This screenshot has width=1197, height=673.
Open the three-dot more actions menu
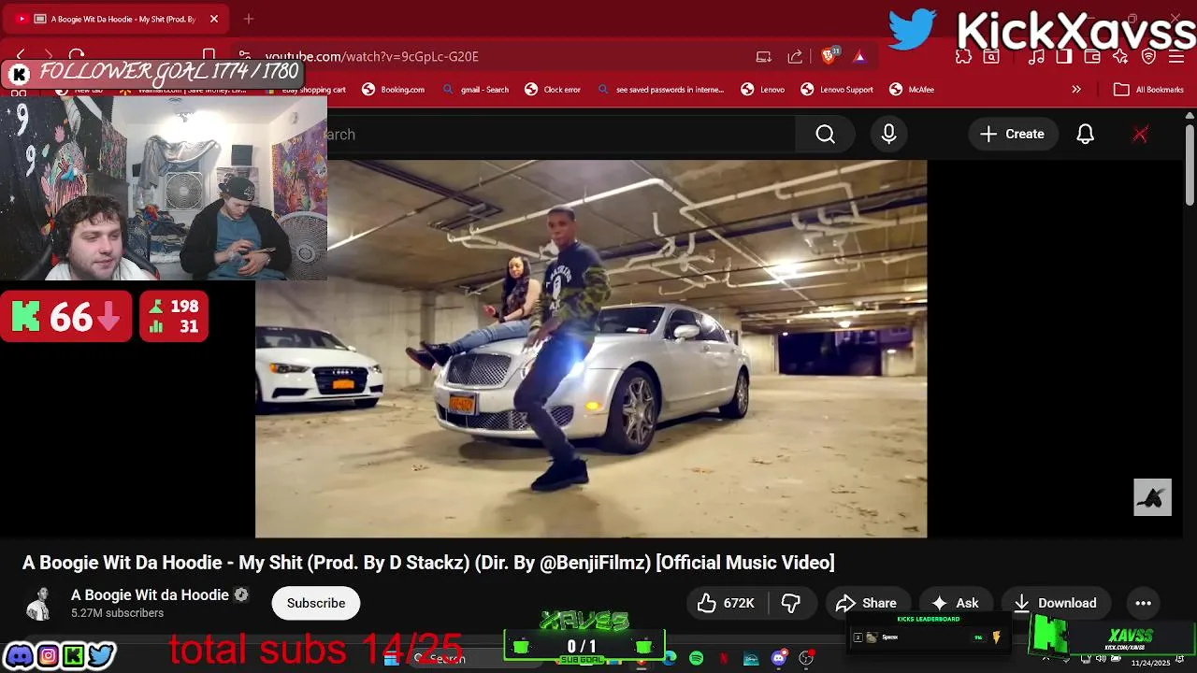[1143, 603]
